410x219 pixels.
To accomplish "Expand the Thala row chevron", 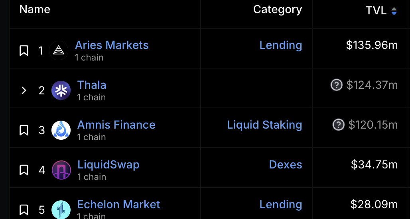I will click(x=24, y=90).
